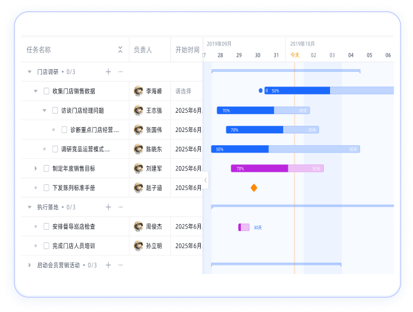Click 启动会员营销活动 summary bar
The image size is (413, 312).
276,264
